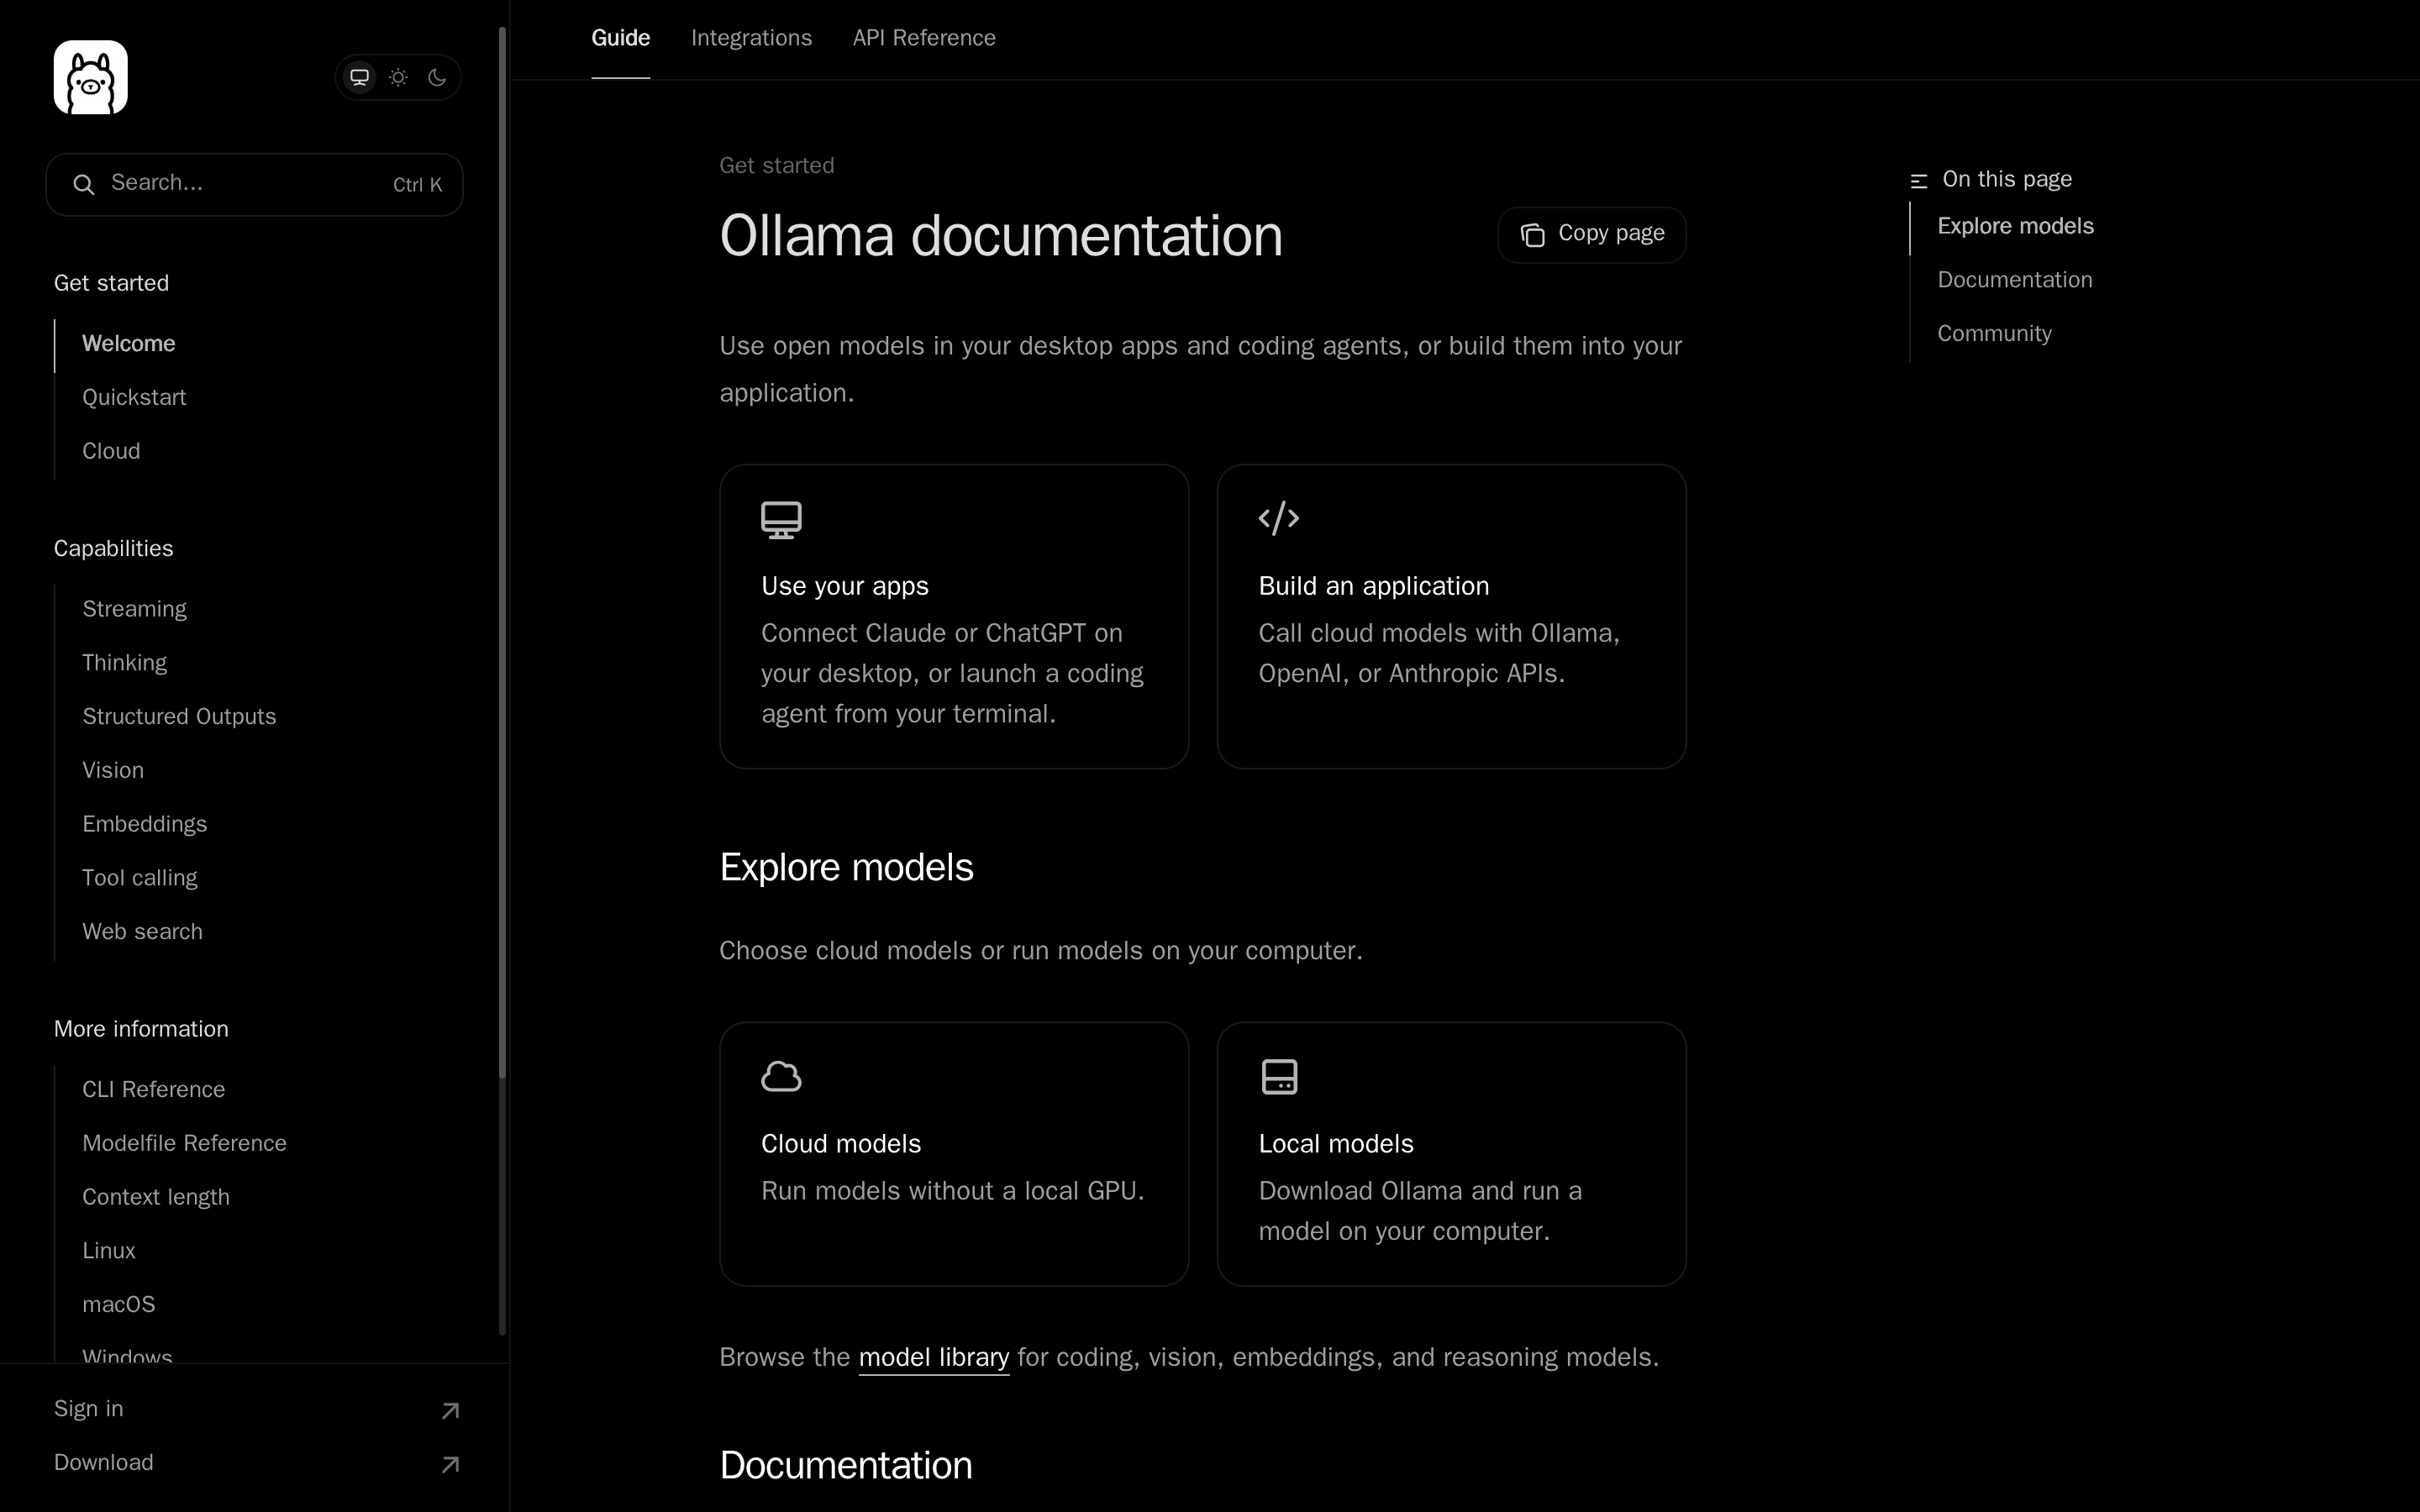Open CLI Reference in sidebar
Viewport: 2420px width, 1512px height.
(x=153, y=1090)
